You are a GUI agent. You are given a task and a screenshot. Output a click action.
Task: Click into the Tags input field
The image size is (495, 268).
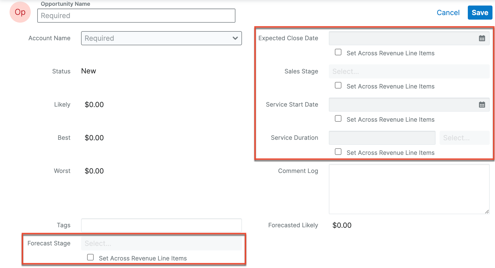pos(161,225)
